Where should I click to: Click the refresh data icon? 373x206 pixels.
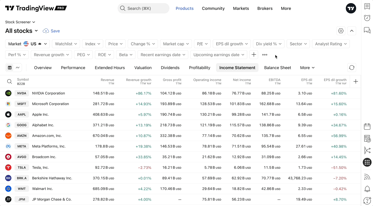pyautogui.click(x=352, y=68)
